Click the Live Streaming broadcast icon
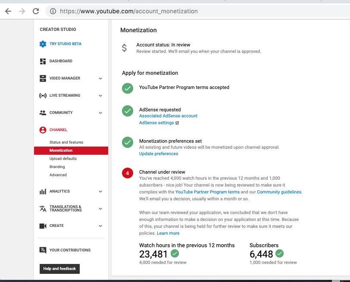The width and height of the screenshot is (350, 282). [43, 95]
